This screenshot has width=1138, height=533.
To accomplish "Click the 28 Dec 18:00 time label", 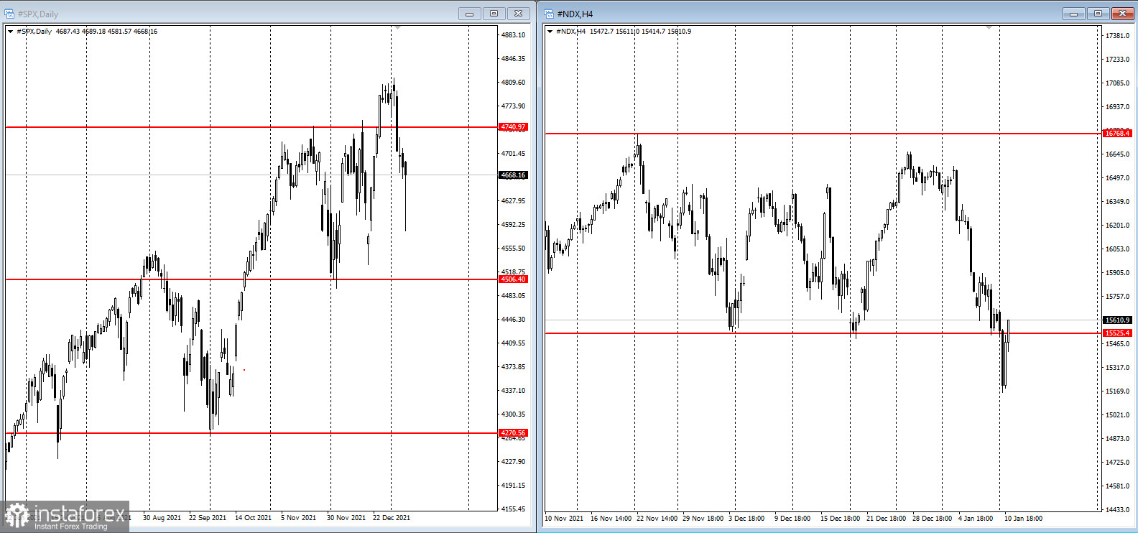I will (932, 519).
